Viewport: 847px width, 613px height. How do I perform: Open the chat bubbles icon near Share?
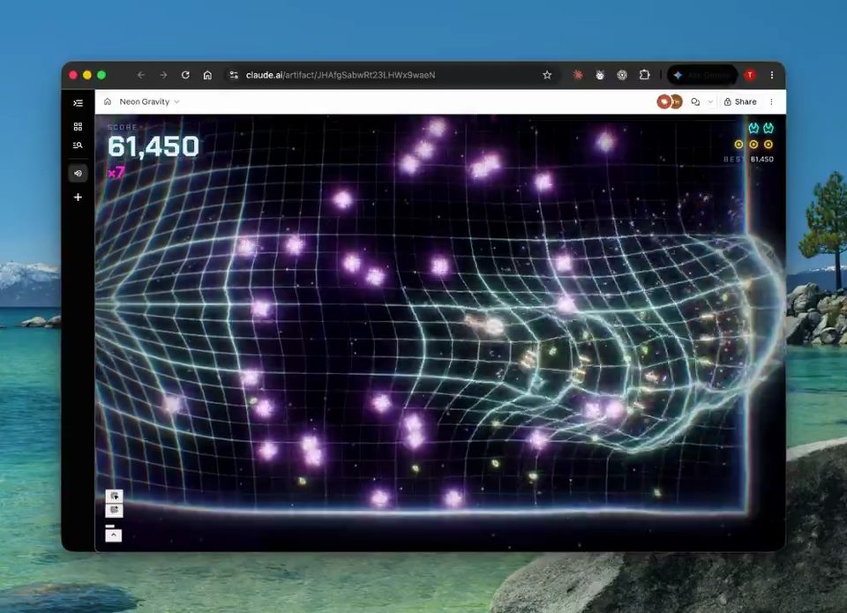pos(695,101)
